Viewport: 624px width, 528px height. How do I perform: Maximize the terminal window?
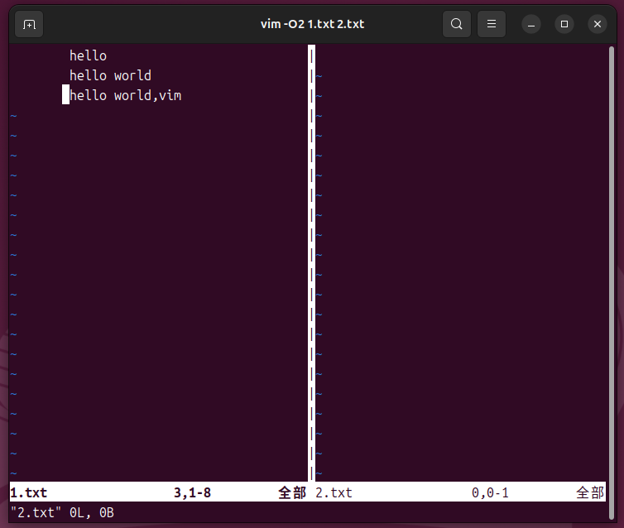pos(564,24)
